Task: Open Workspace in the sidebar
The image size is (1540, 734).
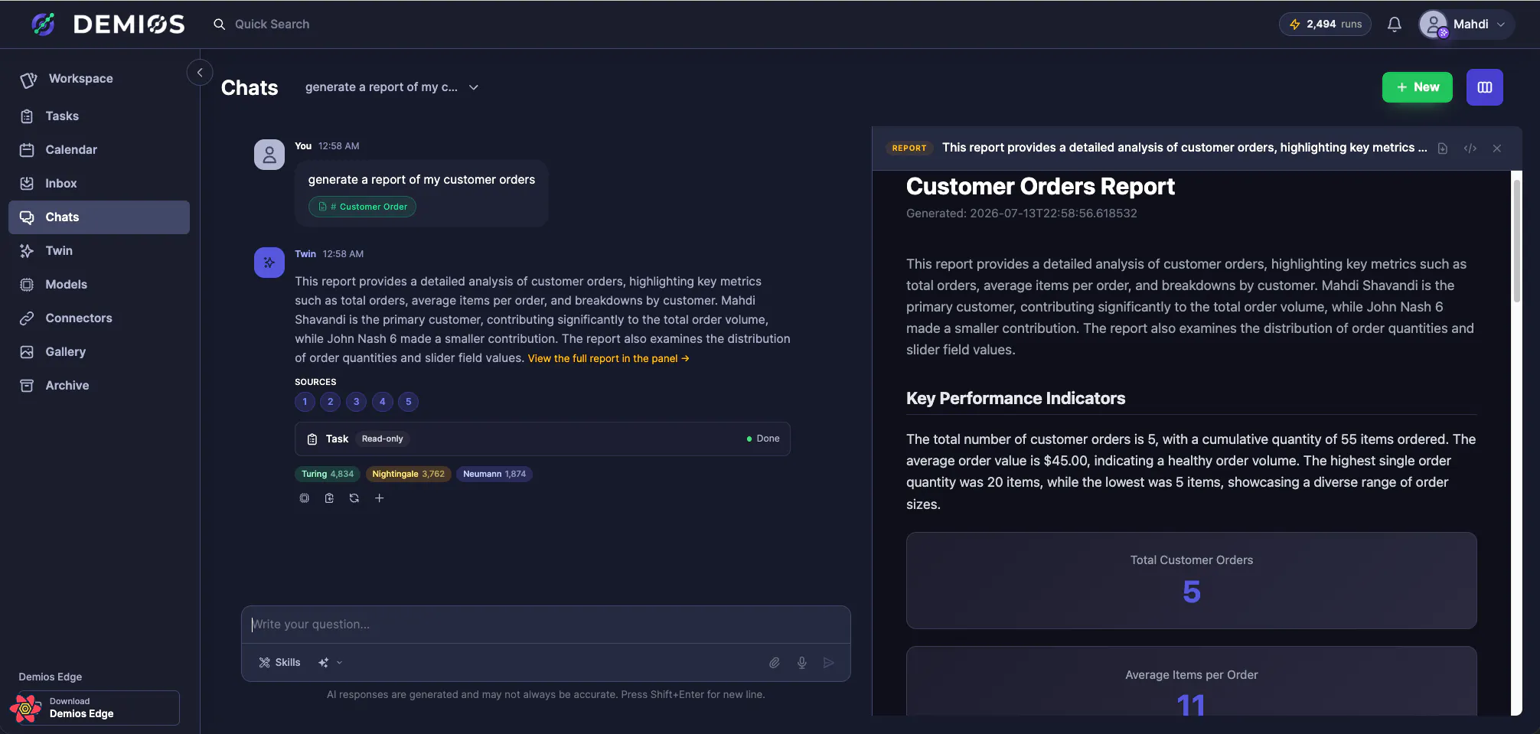Action: point(99,79)
